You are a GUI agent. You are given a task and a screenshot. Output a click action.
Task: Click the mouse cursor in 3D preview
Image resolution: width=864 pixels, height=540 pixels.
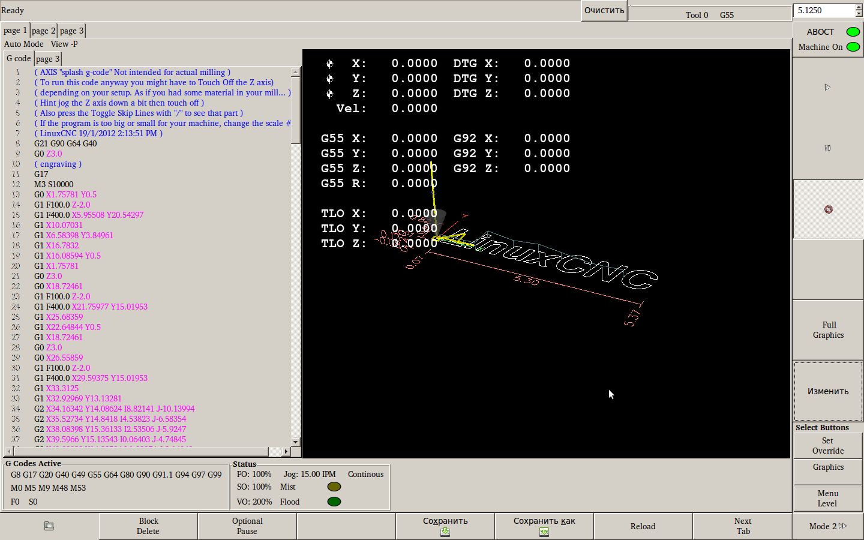(611, 394)
